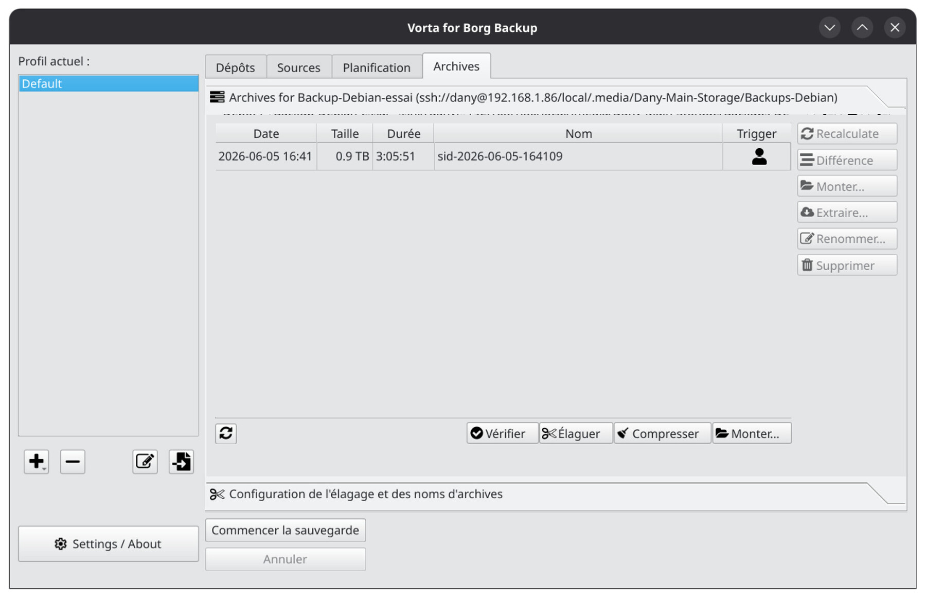Image resolution: width=926 pixels, height=598 pixels.
Task: Edit profile name using the pencil icon
Action: [x=145, y=462]
